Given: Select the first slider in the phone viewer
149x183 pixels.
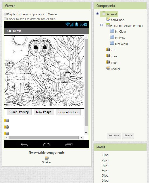Looking at the screenshot, I should coord(7,121).
